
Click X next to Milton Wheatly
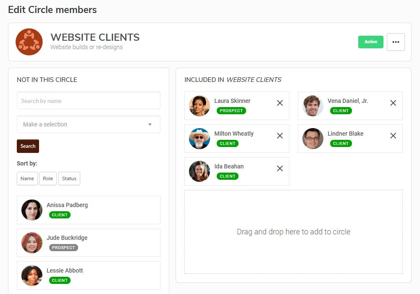point(280,136)
